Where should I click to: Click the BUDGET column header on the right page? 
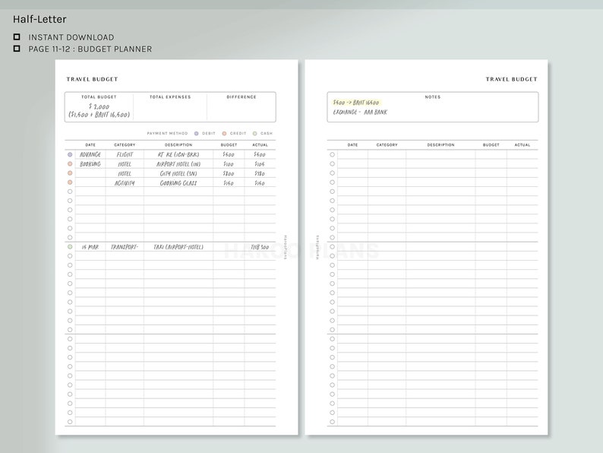coord(491,145)
